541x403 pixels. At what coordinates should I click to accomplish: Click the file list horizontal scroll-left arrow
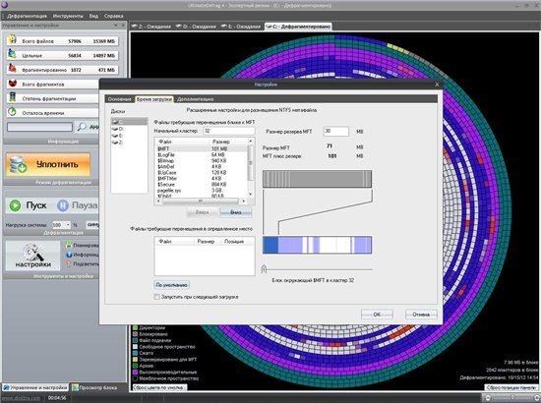pyautogui.click(x=158, y=201)
